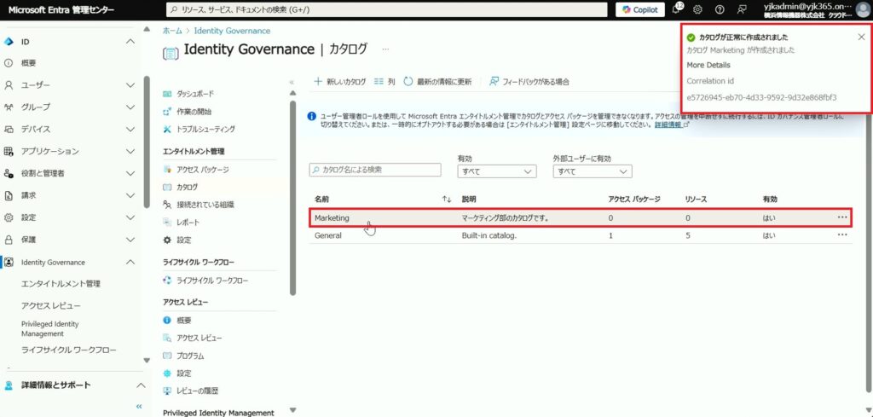The height and width of the screenshot is (417, 873).
Task: Click the 列 columns toolbar button
Action: (384, 81)
